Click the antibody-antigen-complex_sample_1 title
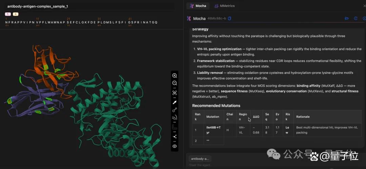This screenshot has width=366, height=169. (x=38, y=6)
